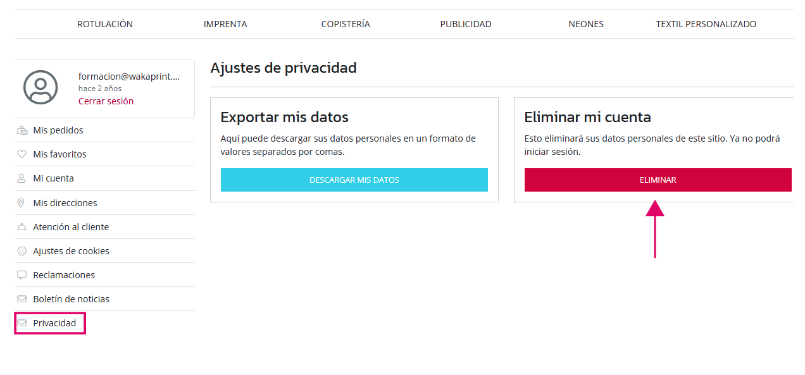Click the speech bubble icon for Reclamaciones
The image size is (805, 375).
[x=22, y=275]
